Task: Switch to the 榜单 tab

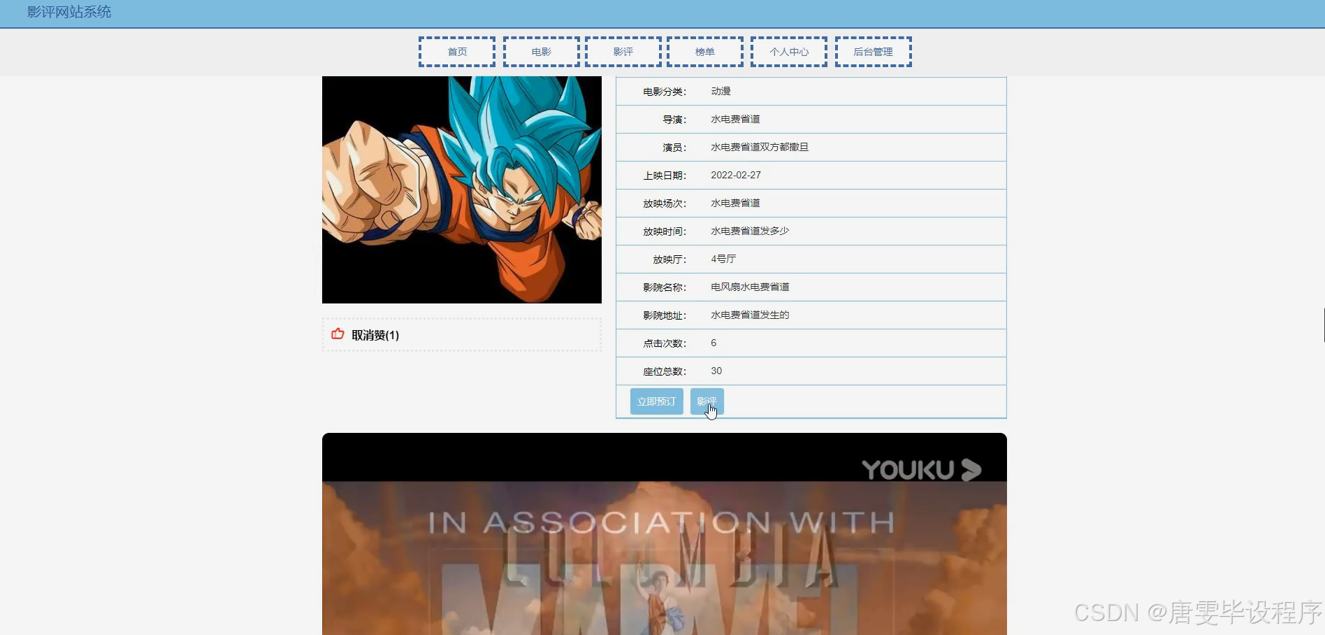Action: click(705, 52)
